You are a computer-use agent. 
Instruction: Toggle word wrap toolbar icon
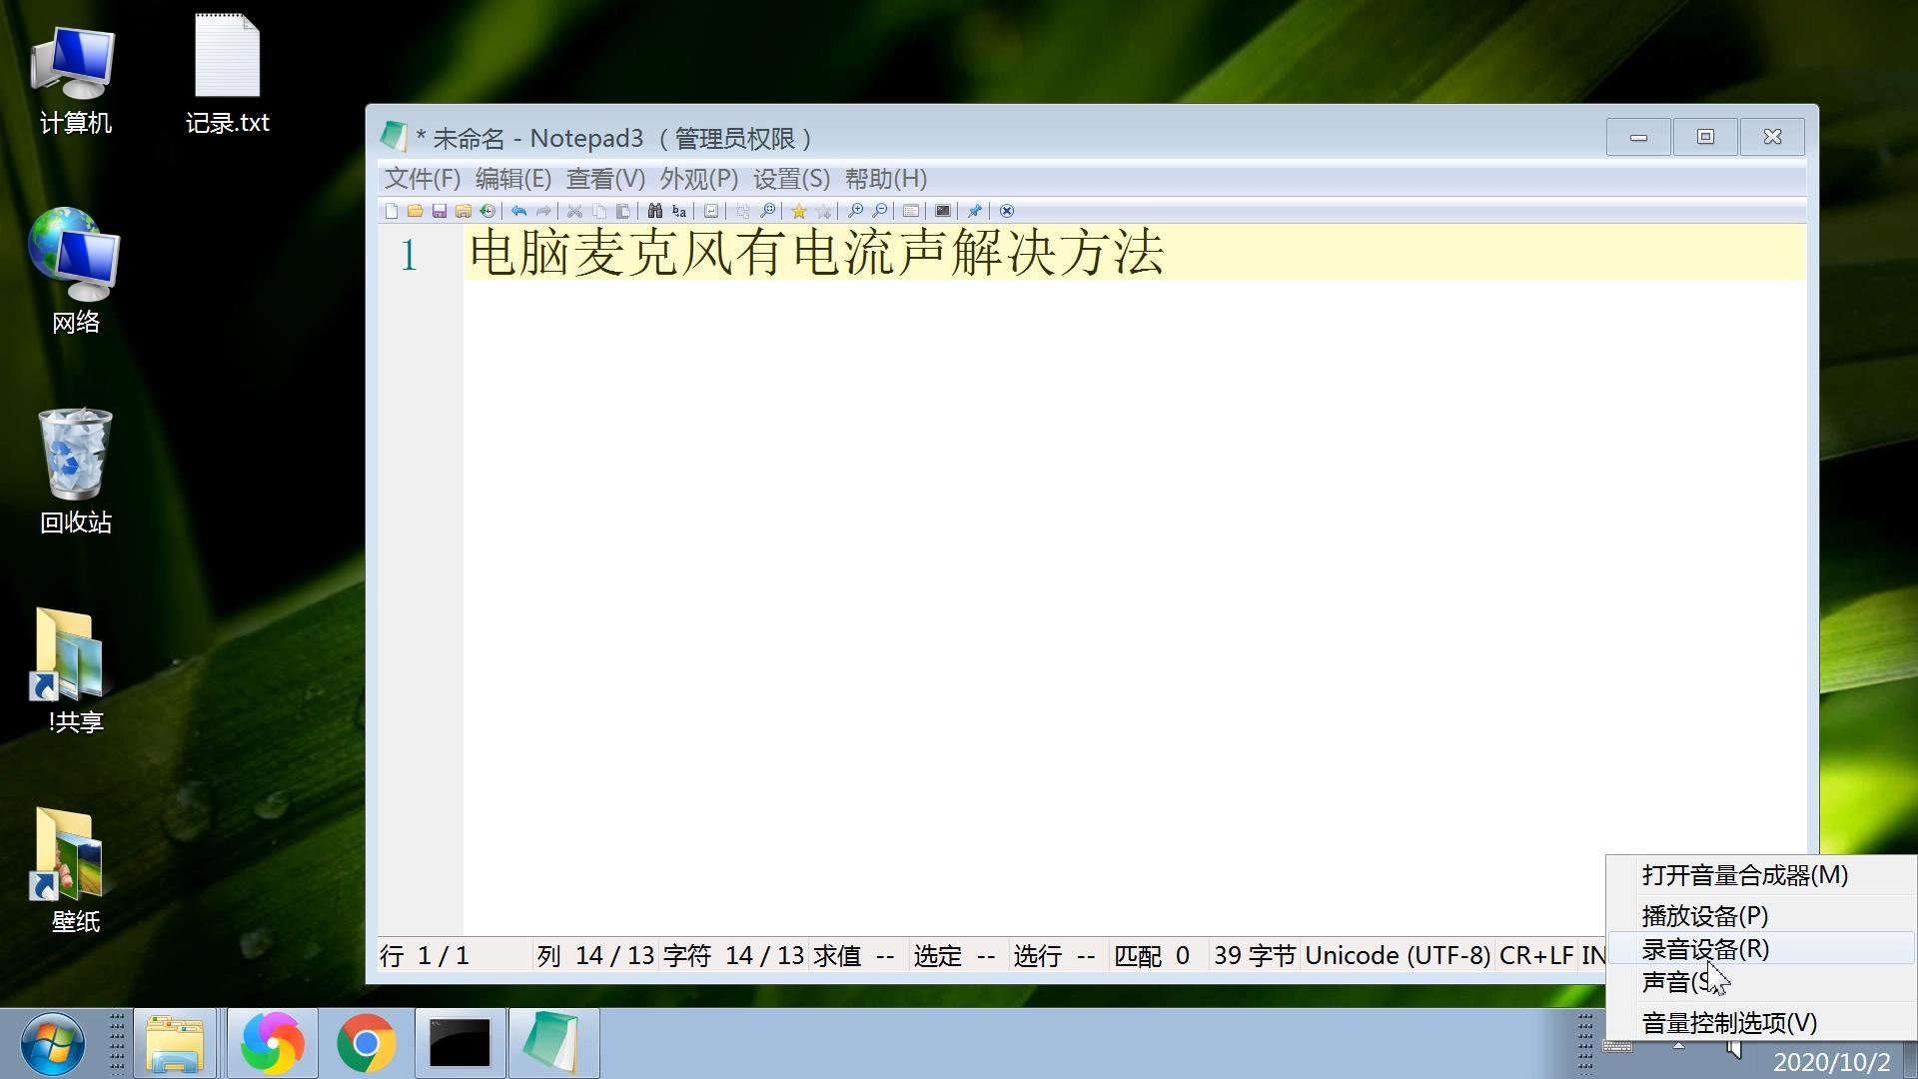click(x=710, y=211)
